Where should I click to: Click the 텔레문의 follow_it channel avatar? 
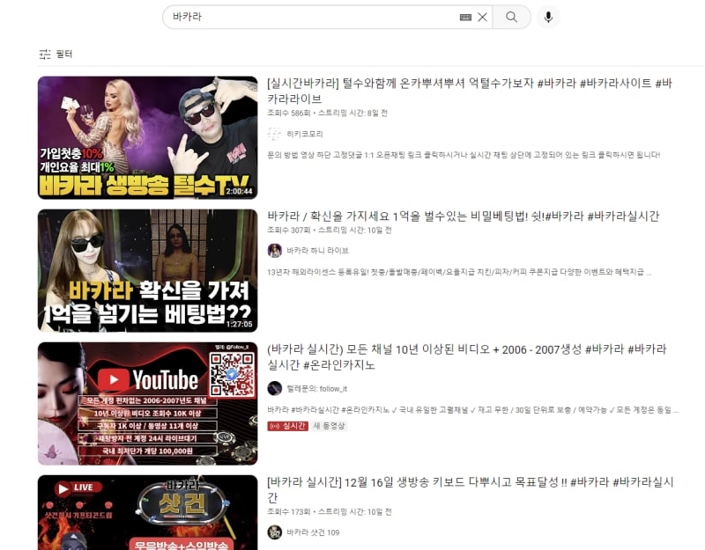click(275, 388)
